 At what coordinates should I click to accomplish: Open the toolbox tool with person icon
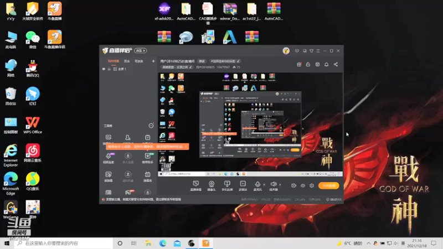(128, 137)
